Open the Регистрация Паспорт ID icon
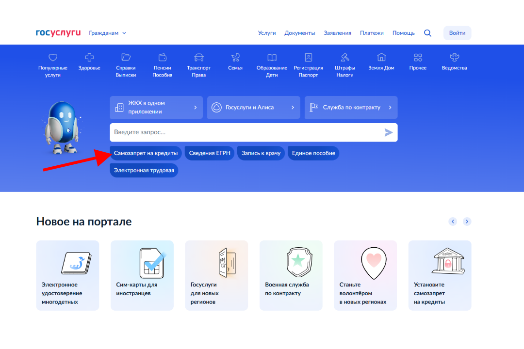Screen dimensions: 524x349 [x=308, y=57]
